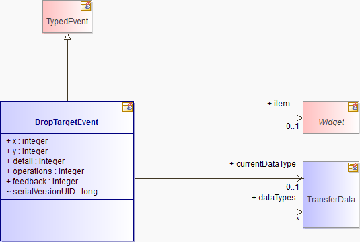The image size is (360, 242).
Task: Select the currentDataType arrowhead at TransferData
Action: tap(300, 178)
